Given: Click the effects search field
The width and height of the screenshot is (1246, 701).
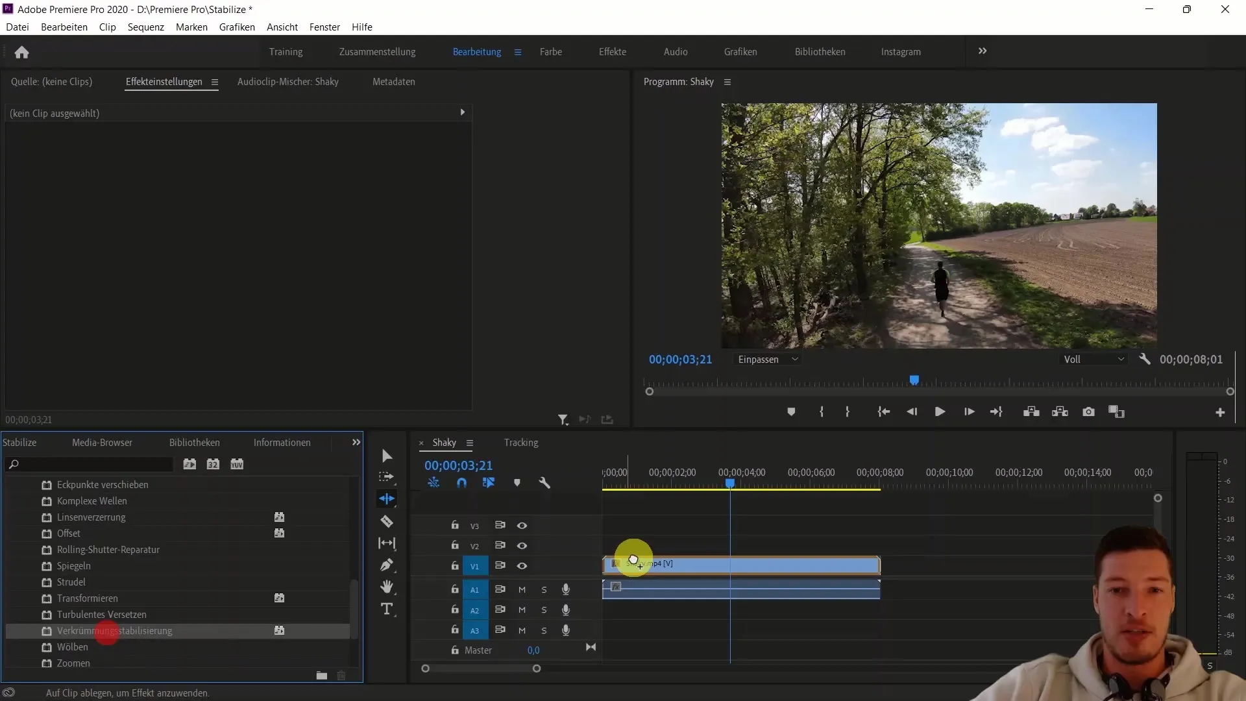Looking at the screenshot, I should click(x=89, y=464).
